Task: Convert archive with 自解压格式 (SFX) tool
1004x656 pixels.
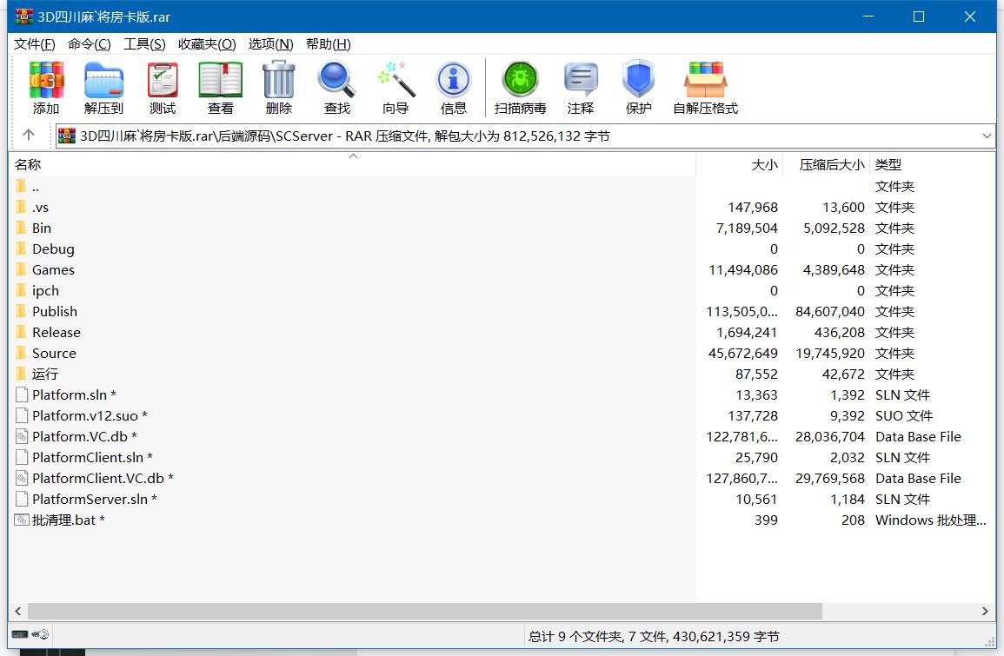Action: [706, 86]
